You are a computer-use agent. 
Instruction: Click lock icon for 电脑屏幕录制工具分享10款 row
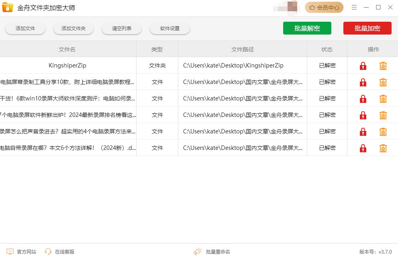363,82
